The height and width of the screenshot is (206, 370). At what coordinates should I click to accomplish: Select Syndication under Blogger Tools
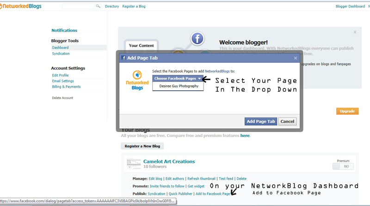61,54
